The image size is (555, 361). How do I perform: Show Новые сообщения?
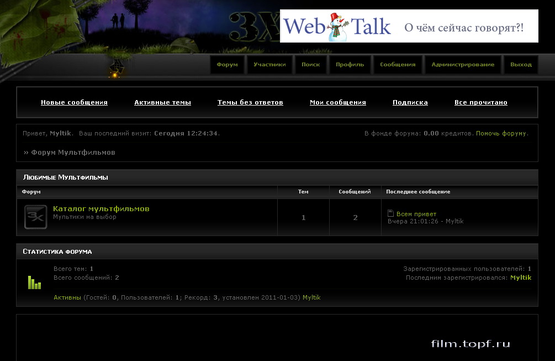coord(74,102)
